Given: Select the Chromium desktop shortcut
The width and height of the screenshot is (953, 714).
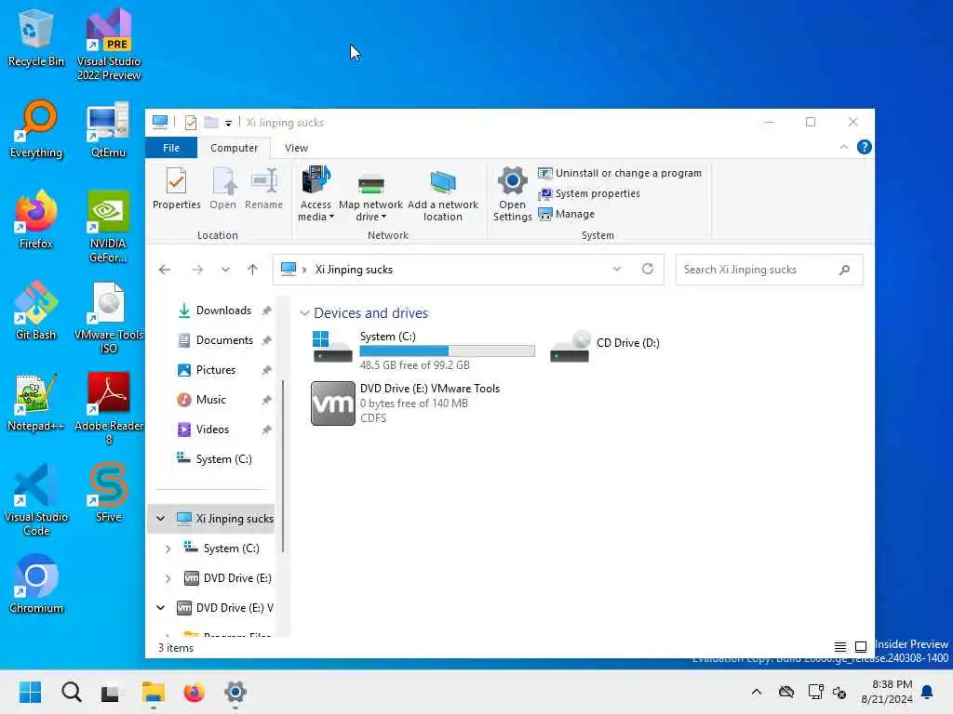Looking at the screenshot, I should coord(36,584).
